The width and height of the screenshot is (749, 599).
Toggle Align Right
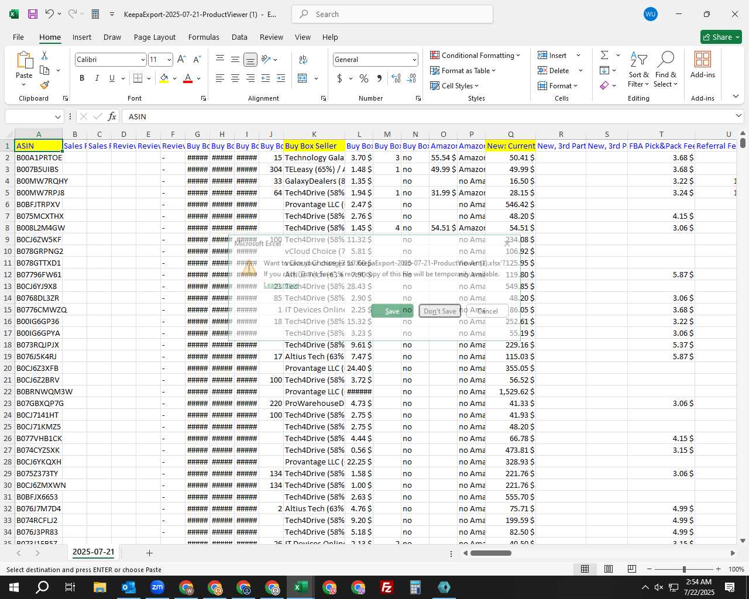pyautogui.click(x=250, y=78)
